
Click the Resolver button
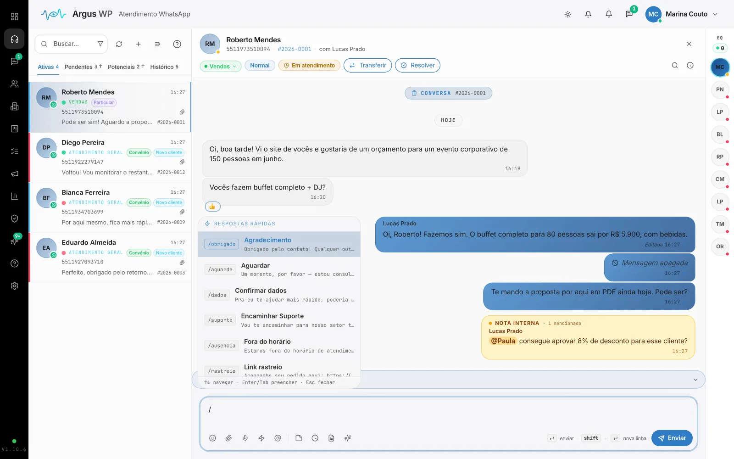click(417, 66)
